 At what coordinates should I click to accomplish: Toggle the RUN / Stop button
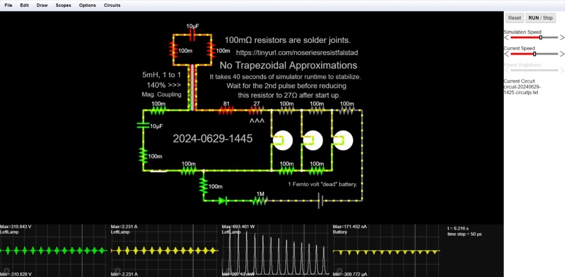(x=541, y=18)
